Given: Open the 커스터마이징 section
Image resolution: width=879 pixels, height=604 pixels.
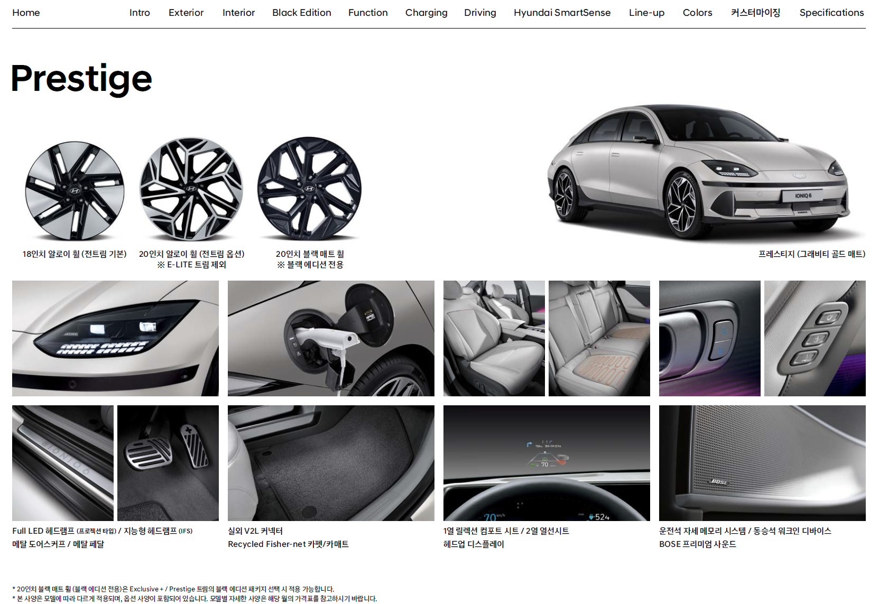Looking at the screenshot, I should [755, 13].
